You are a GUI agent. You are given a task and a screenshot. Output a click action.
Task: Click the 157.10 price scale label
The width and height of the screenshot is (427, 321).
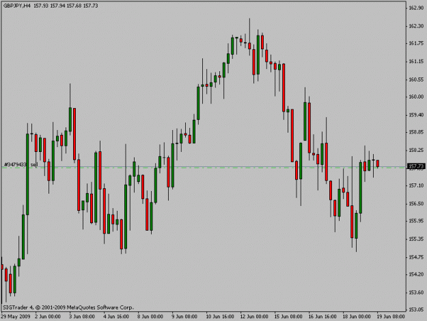[416, 185]
